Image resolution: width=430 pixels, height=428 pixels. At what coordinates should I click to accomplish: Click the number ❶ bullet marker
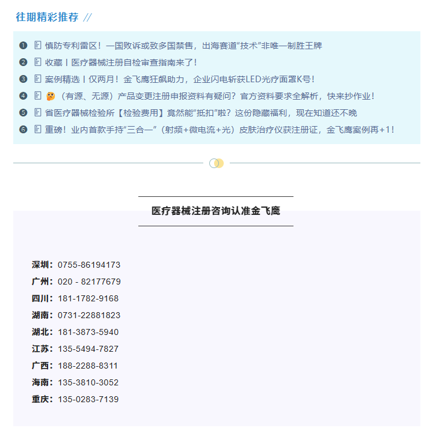click(23, 46)
